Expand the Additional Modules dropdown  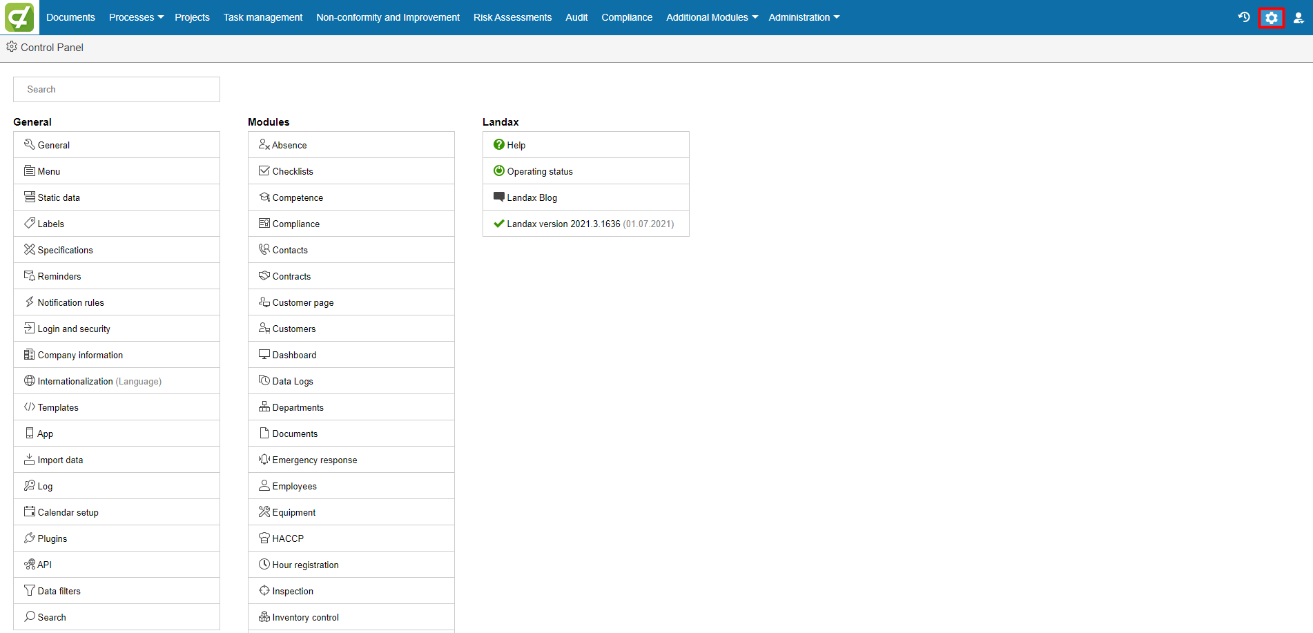coord(711,17)
